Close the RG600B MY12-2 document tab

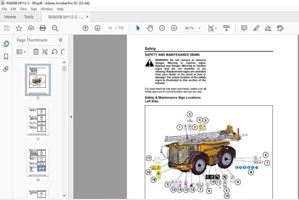[87, 17]
